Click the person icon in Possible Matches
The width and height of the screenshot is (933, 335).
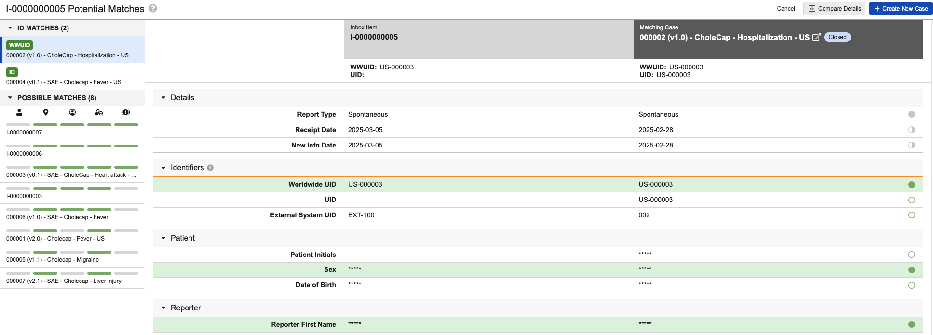click(19, 112)
